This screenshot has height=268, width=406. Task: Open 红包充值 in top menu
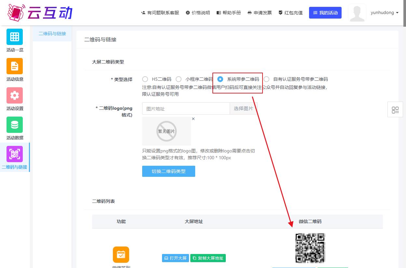[x=291, y=13]
